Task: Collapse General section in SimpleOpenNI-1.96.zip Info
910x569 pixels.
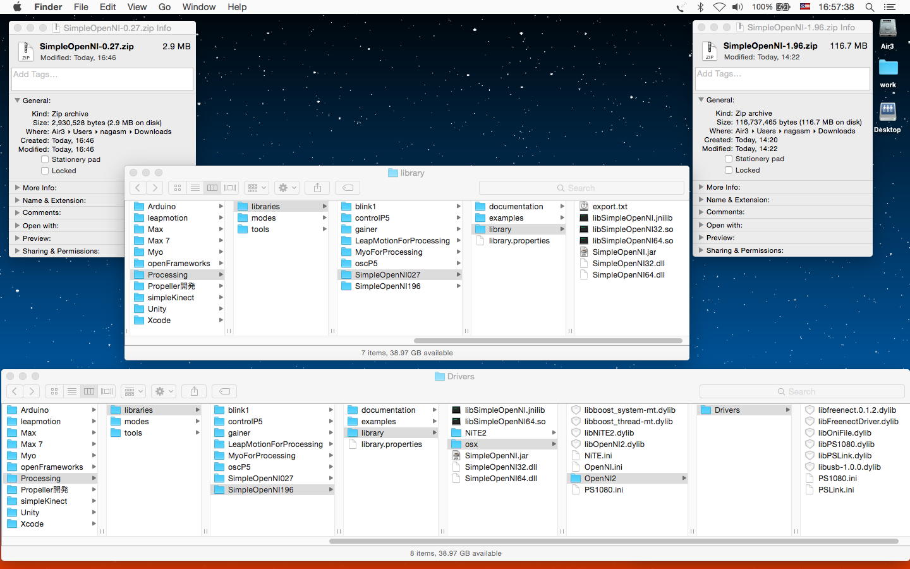Action: coord(701,100)
